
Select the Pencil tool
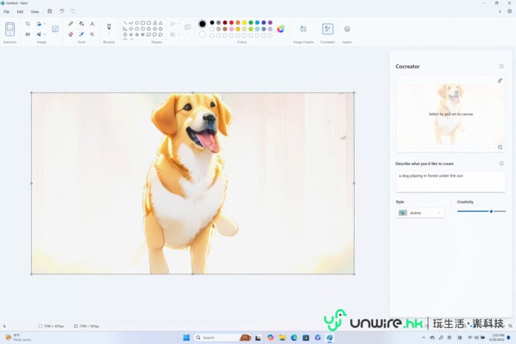(71, 24)
